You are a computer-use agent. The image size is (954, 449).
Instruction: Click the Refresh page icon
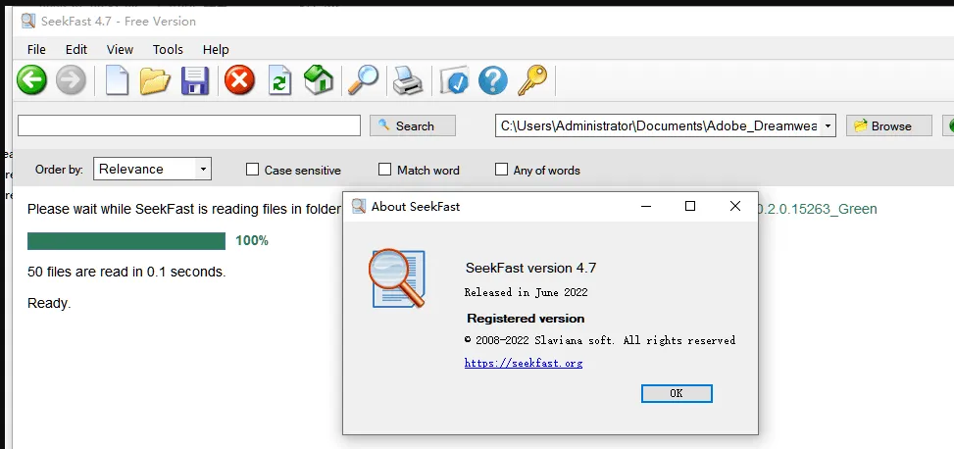pos(279,80)
